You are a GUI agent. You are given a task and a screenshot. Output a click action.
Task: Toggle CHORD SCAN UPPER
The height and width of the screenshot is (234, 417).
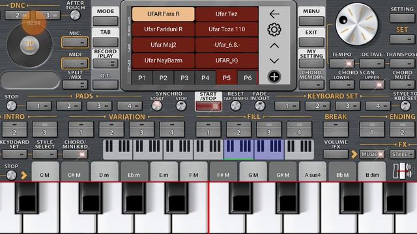tap(372, 85)
